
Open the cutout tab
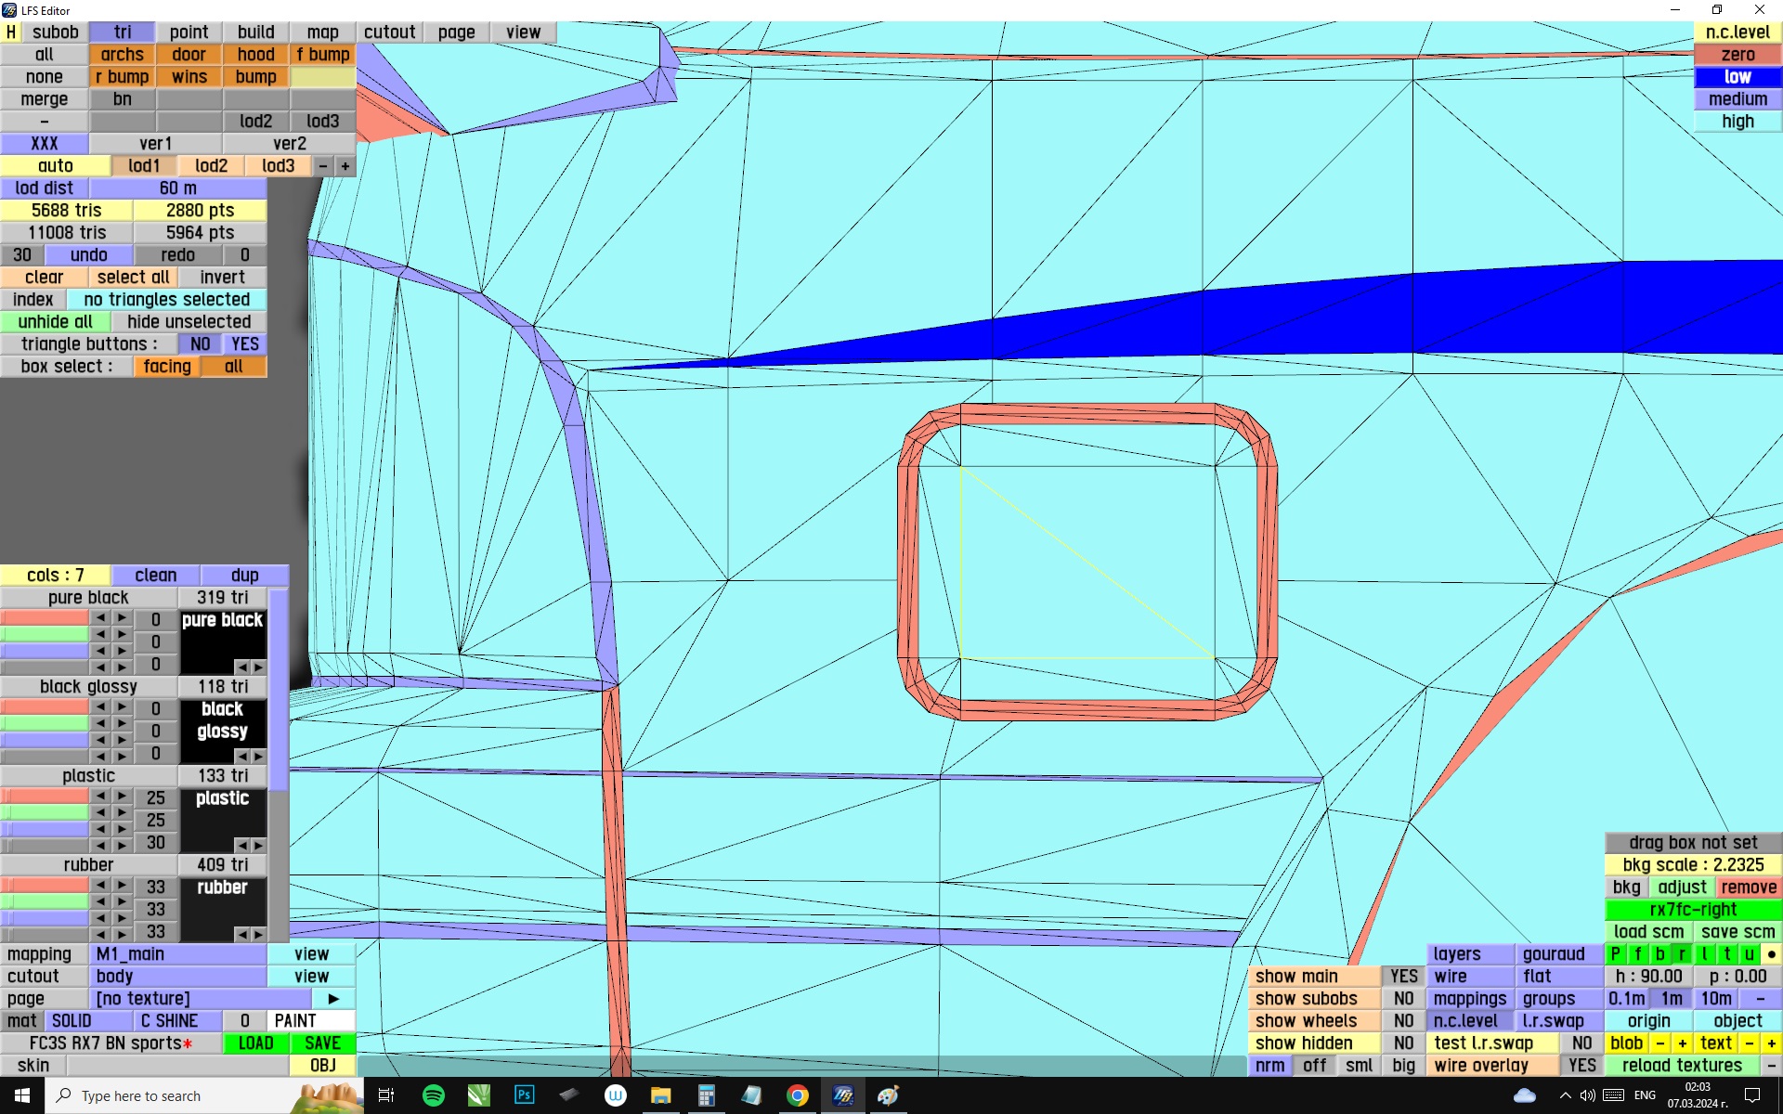[389, 32]
